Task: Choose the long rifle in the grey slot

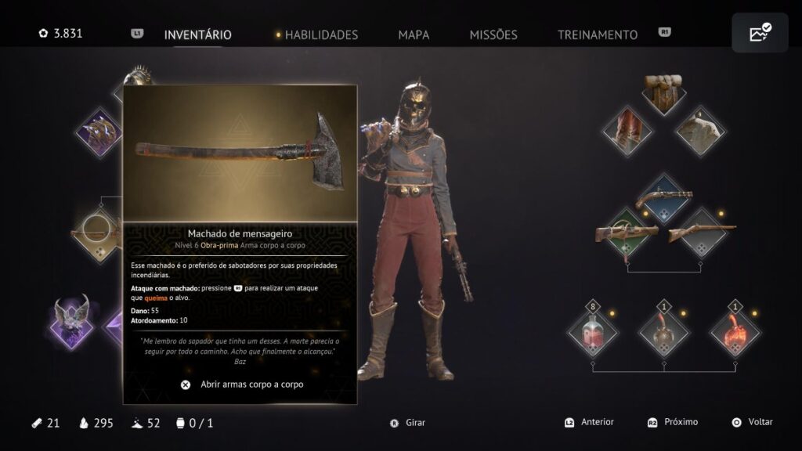Action: [x=700, y=234]
